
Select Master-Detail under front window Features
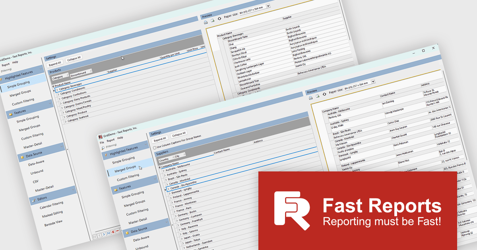pos(137,220)
